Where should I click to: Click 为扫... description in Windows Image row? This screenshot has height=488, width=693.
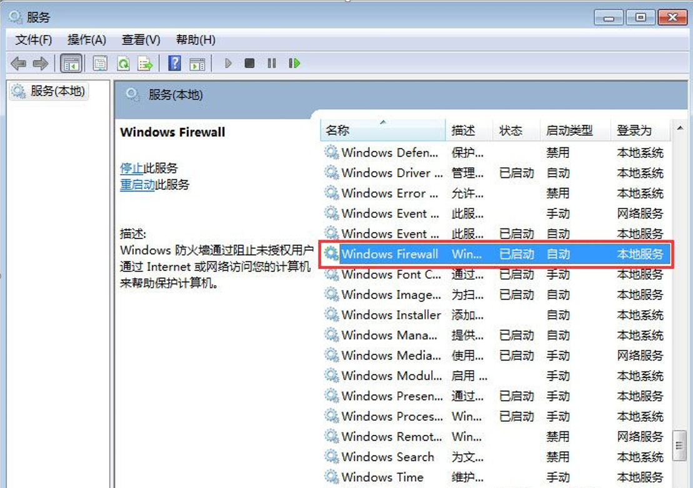coord(467,295)
